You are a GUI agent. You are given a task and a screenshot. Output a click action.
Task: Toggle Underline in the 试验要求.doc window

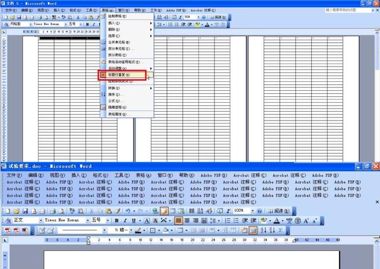134,220
